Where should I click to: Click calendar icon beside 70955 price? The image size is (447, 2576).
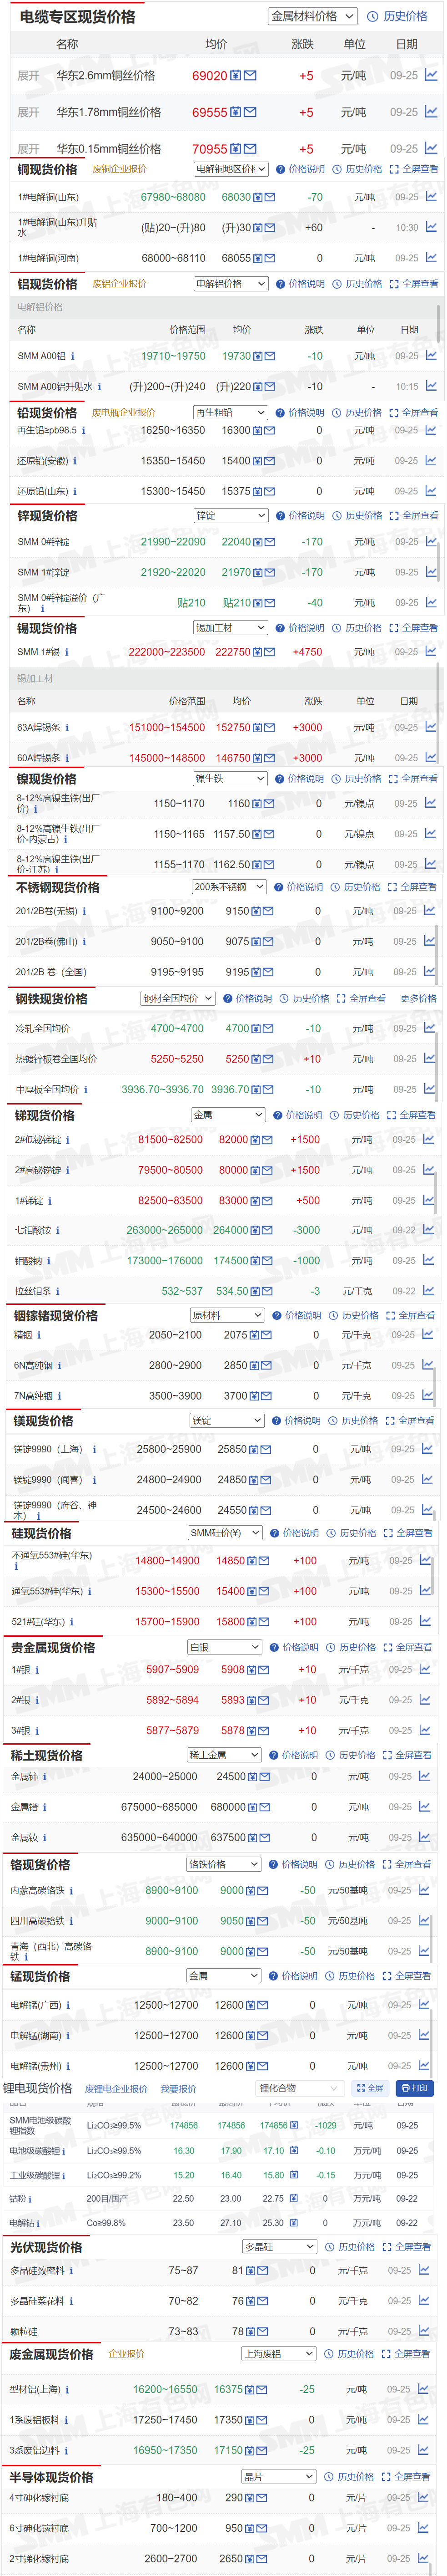[x=236, y=149]
